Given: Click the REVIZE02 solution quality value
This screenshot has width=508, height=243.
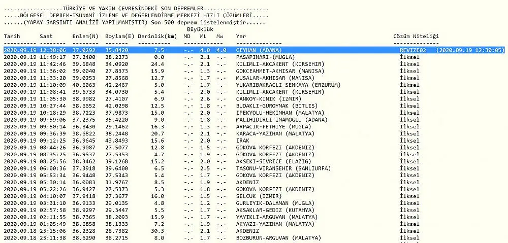Looking at the screenshot, I should click(x=412, y=50).
